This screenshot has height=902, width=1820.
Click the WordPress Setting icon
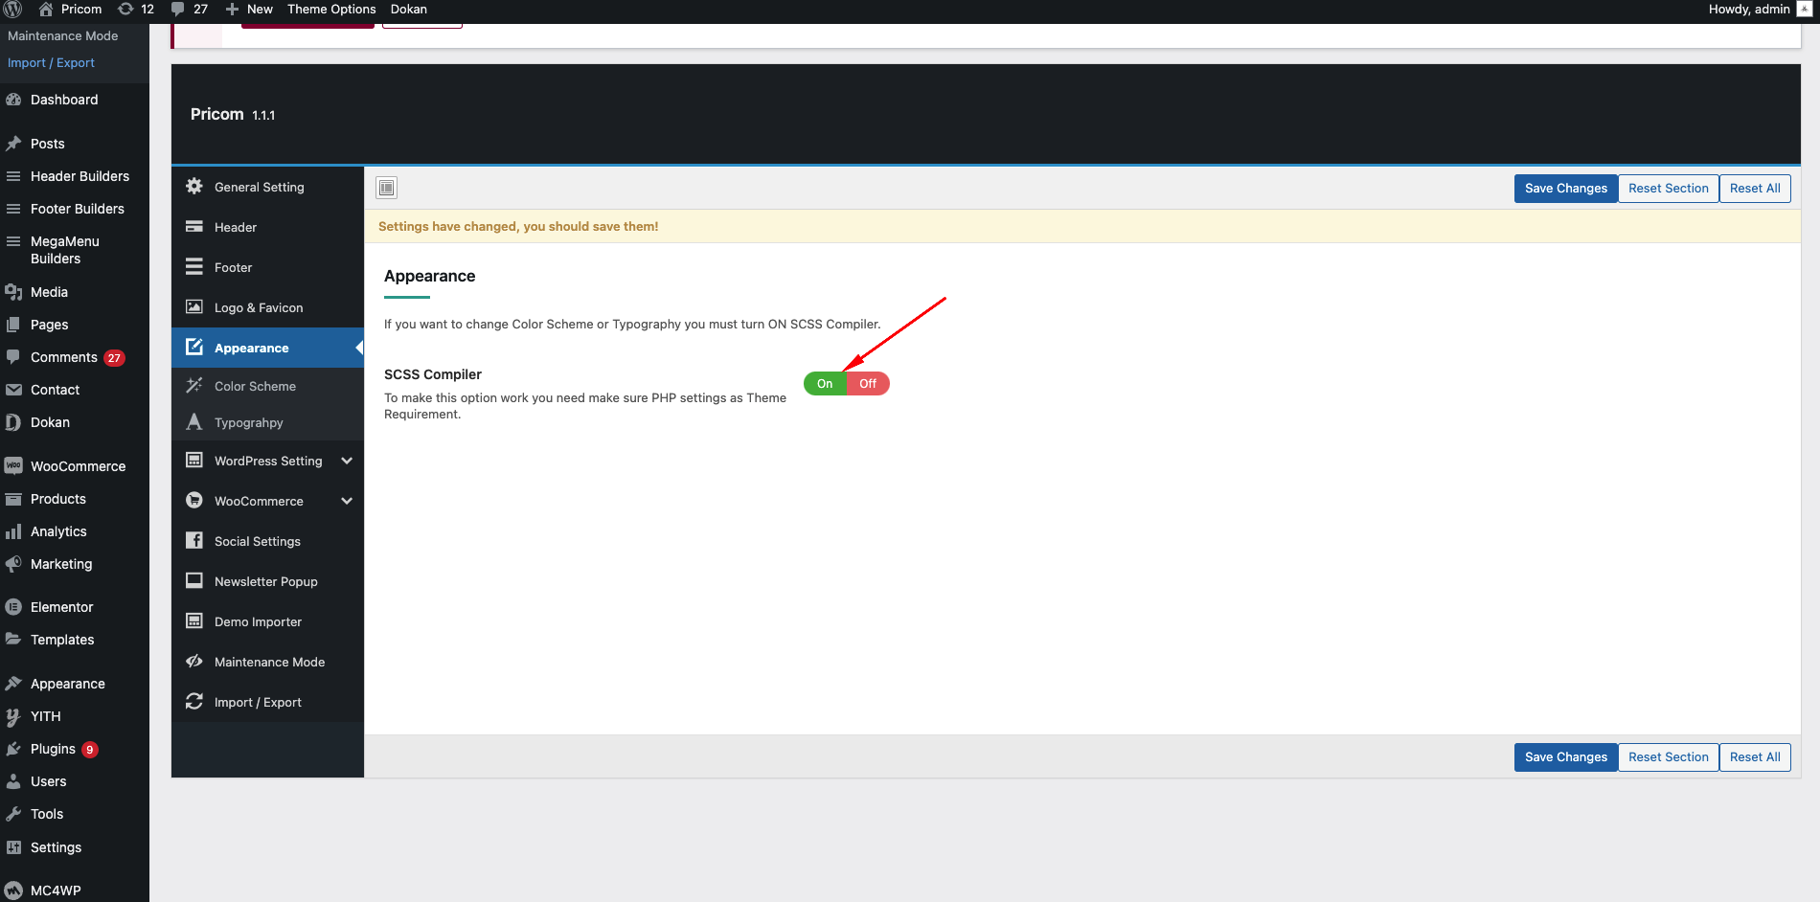pyautogui.click(x=194, y=461)
